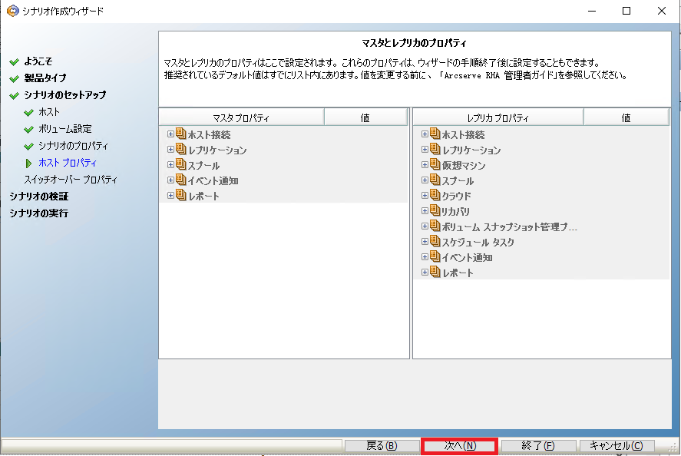Click folder icon next to ボリューム スナップショット管理
The height and width of the screenshot is (456, 681).
(435, 226)
